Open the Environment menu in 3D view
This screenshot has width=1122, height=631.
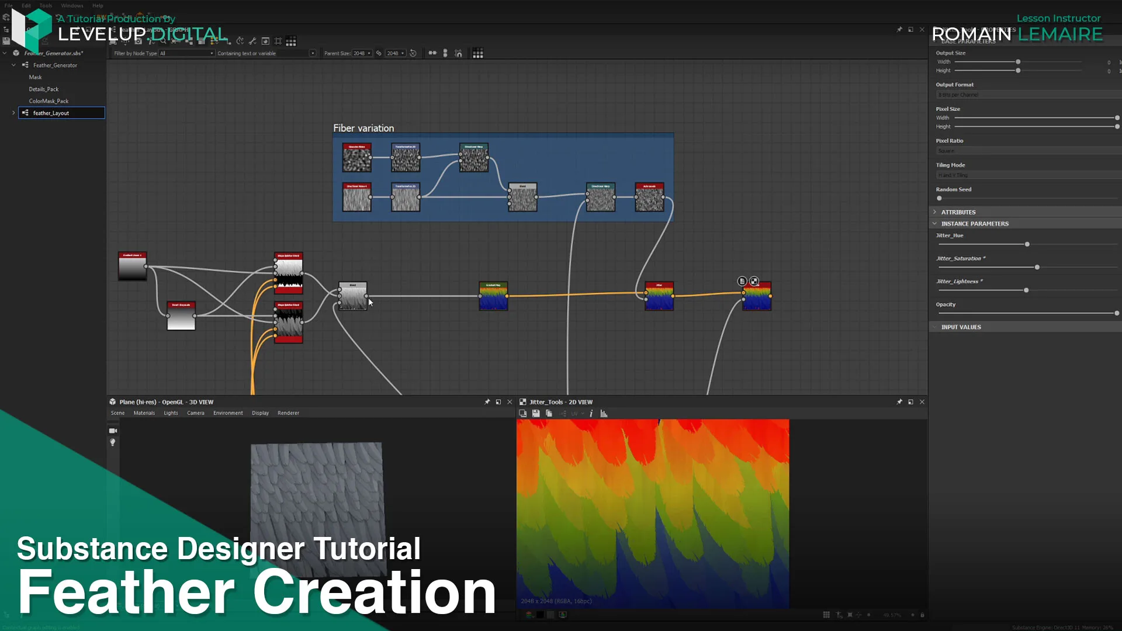pyautogui.click(x=228, y=413)
